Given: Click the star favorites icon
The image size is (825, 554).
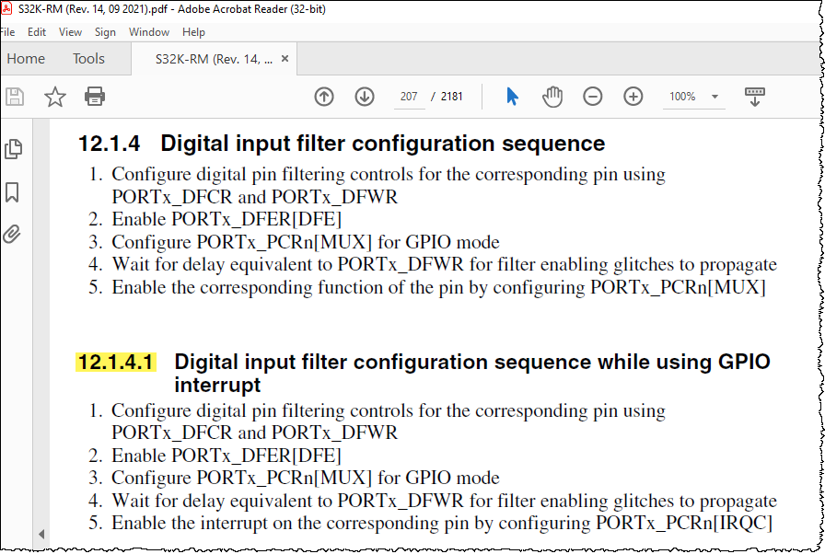Looking at the screenshot, I should (x=55, y=96).
